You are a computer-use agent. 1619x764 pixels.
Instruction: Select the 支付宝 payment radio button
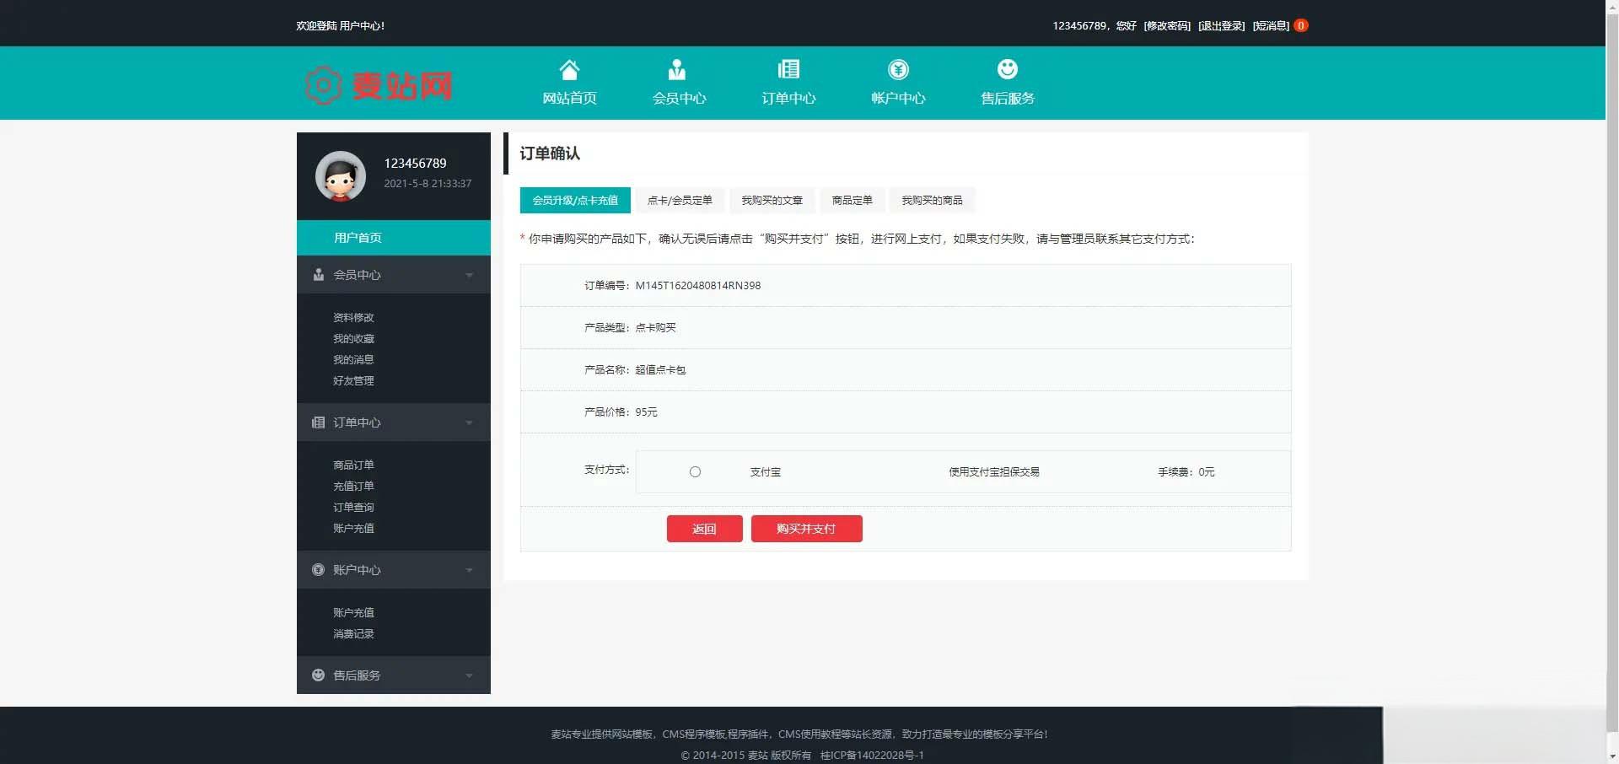tap(695, 472)
